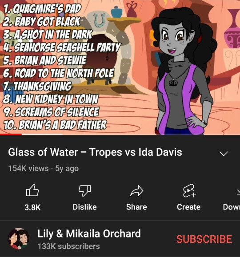Tap the thumbs-up like icon

click(32, 190)
